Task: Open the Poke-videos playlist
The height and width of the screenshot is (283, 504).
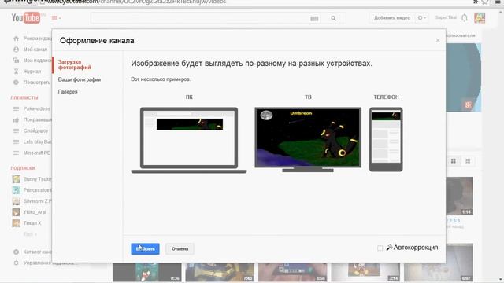Action: pyautogui.click(x=37, y=108)
